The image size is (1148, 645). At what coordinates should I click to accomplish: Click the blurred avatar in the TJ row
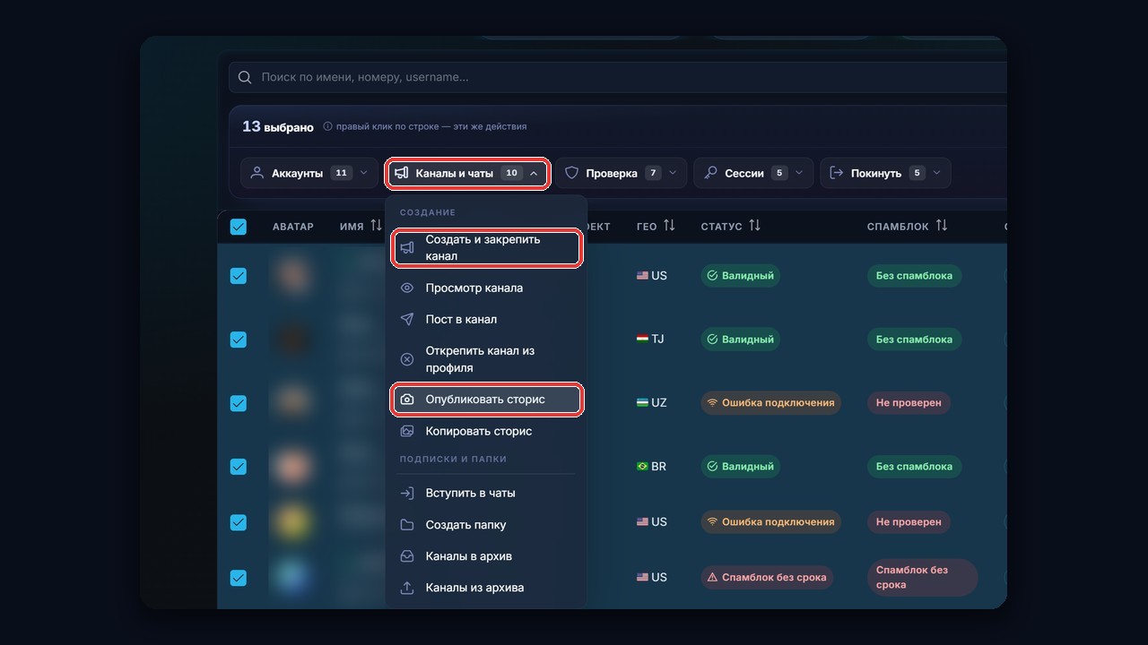point(291,340)
